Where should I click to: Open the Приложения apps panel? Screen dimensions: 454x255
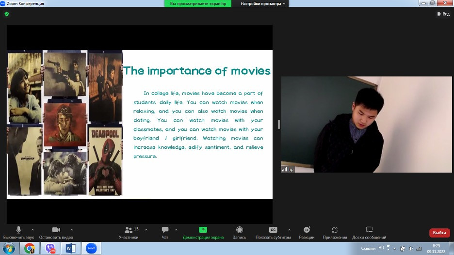coord(335,230)
